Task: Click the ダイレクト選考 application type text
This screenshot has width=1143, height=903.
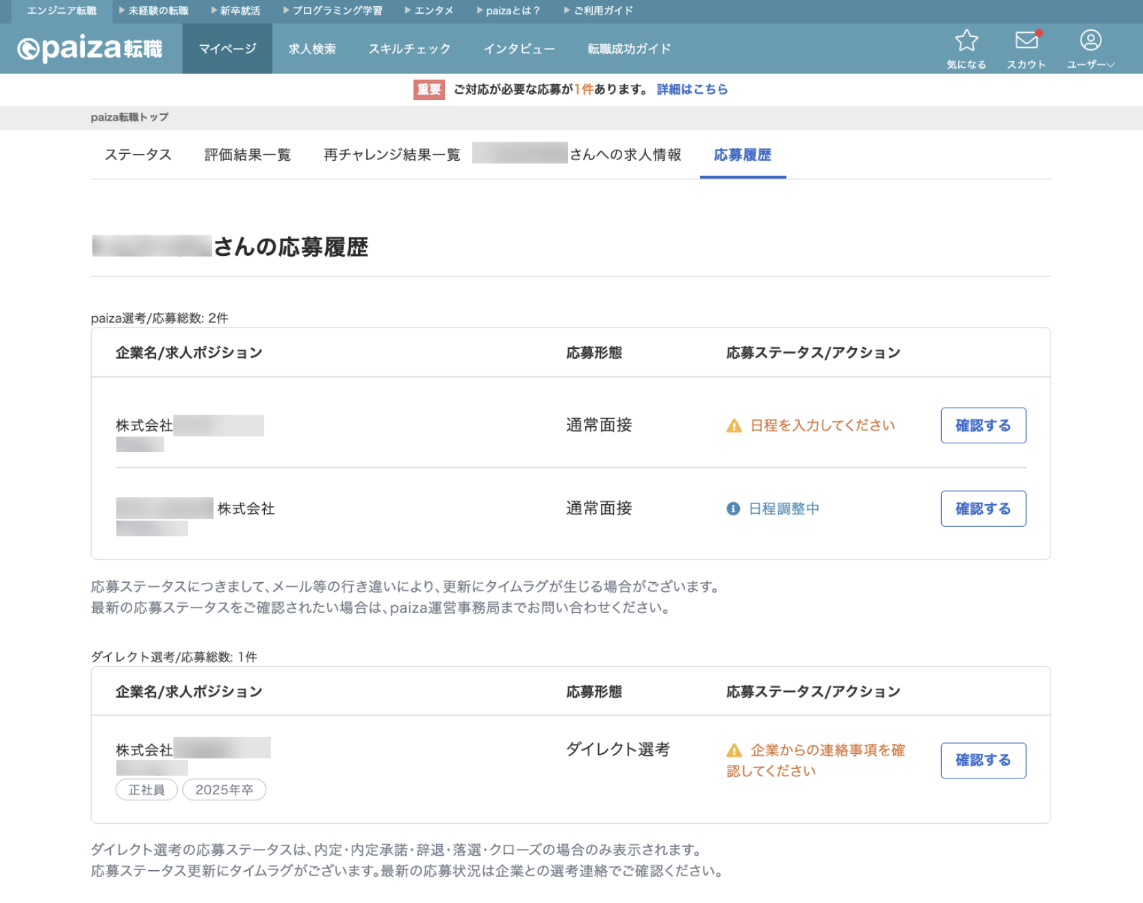Action: [617, 749]
